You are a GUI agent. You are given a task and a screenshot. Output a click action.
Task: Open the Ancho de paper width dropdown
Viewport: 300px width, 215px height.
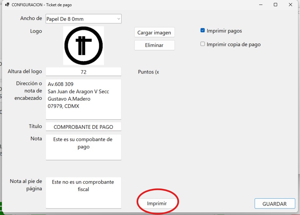[x=83, y=19]
